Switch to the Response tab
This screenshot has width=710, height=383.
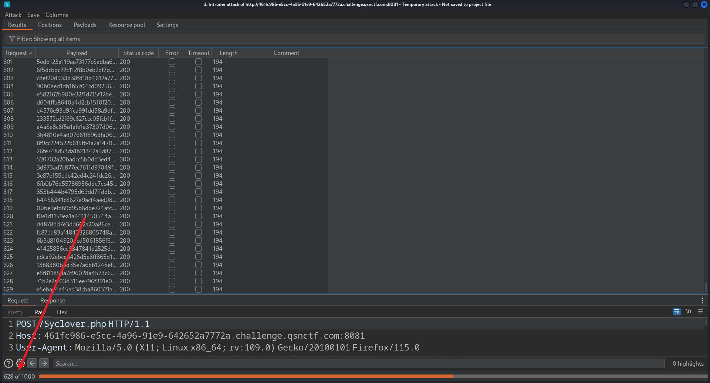click(53, 301)
